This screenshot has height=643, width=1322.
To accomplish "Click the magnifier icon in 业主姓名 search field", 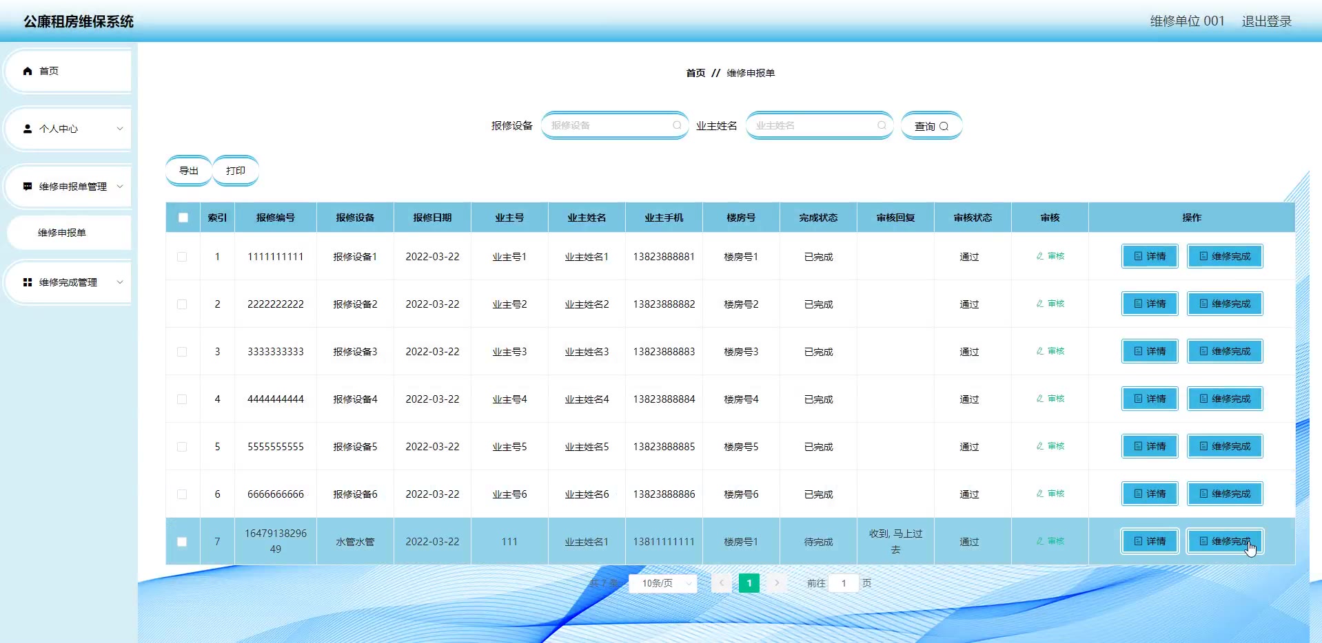I will point(882,125).
